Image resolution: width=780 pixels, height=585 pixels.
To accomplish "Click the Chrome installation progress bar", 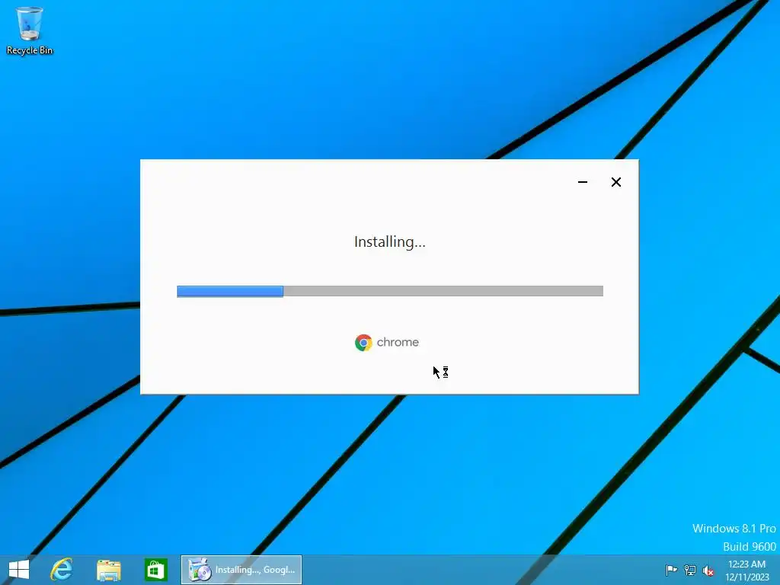I will (x=390, y=292).
